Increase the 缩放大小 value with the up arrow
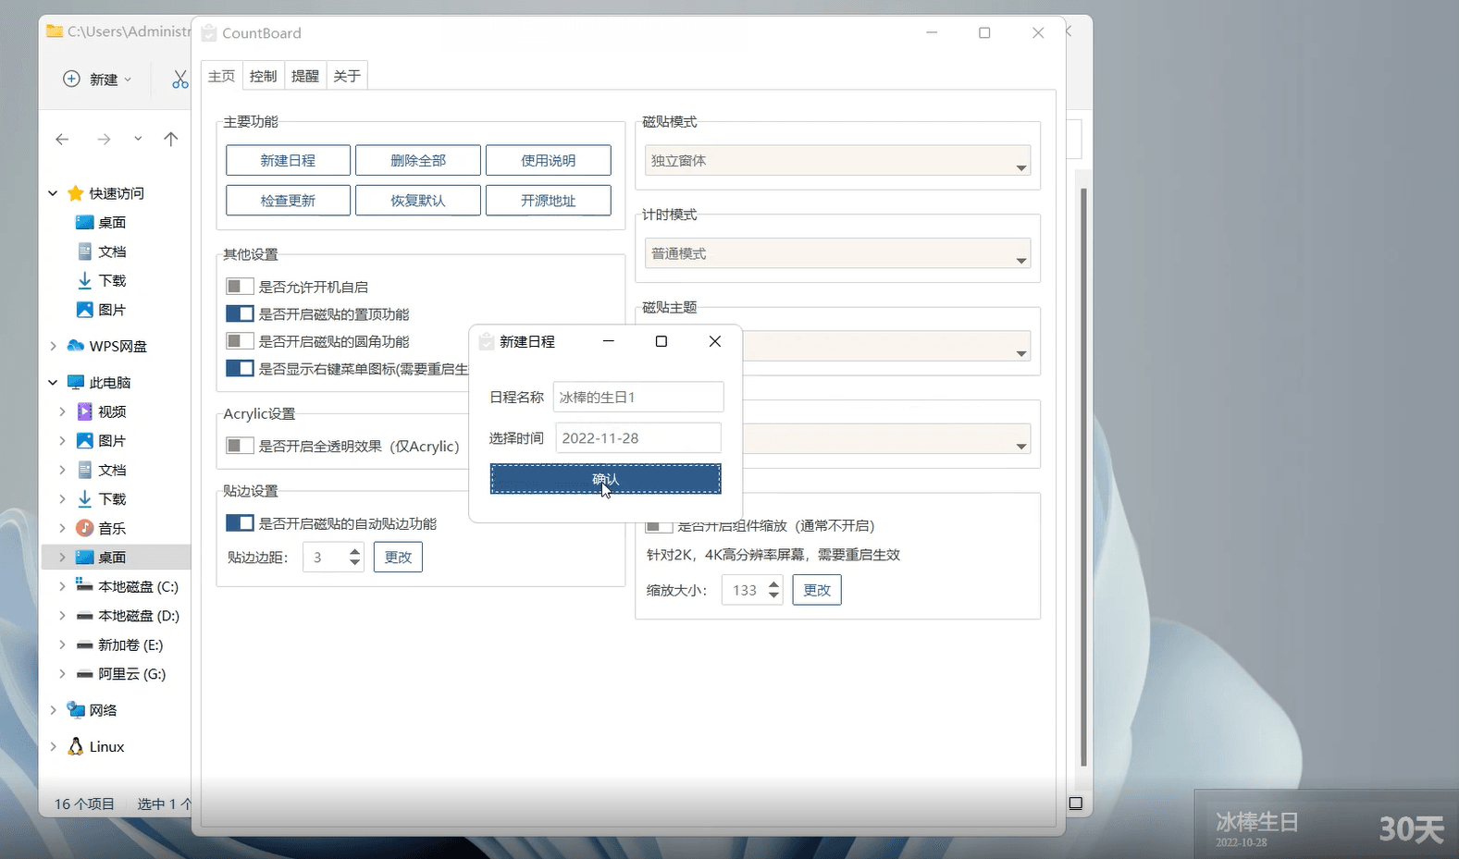The width and height of the screenshot is (1459, 859). tap(774, 584)
